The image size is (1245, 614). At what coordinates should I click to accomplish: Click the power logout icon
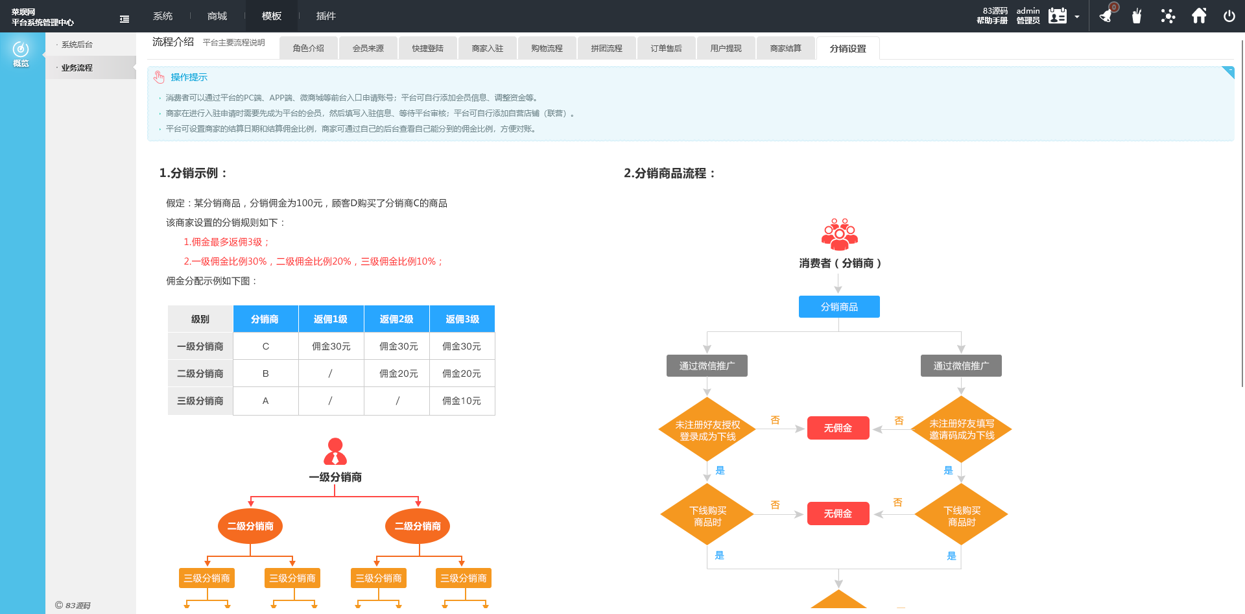coord(1229,16)
